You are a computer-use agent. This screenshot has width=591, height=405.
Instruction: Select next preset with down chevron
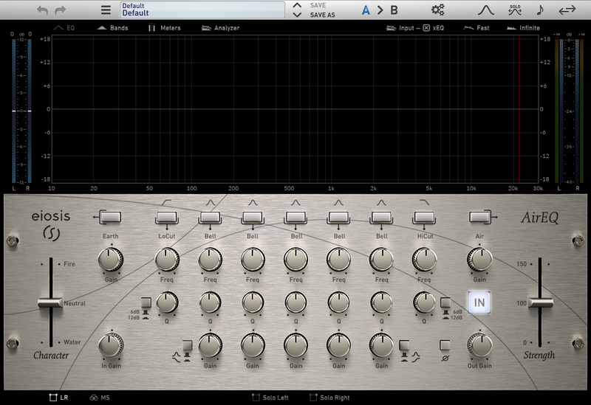click(x=297, y=15)
